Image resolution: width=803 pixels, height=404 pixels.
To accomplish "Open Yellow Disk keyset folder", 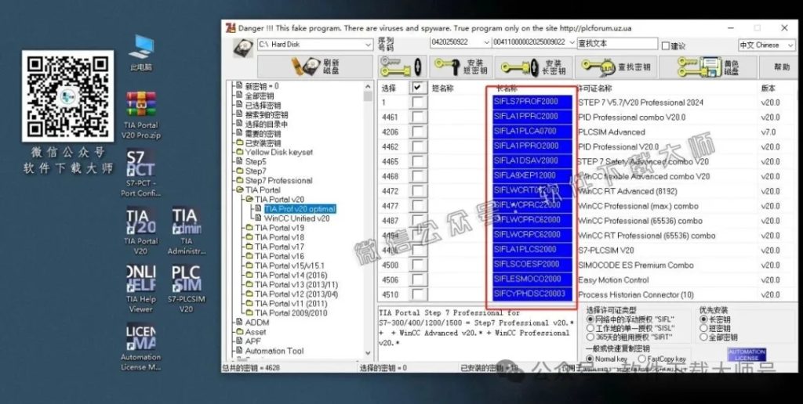I will pyautogui.click(x=278, y=152).
